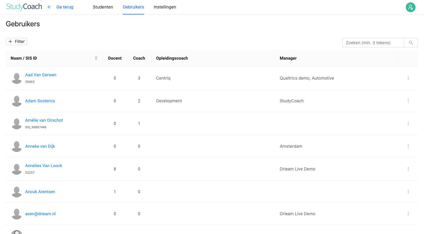Screen dimensions: 424x234
Task: Click the Gebruikers page heading
Action: tap(23, 24)
